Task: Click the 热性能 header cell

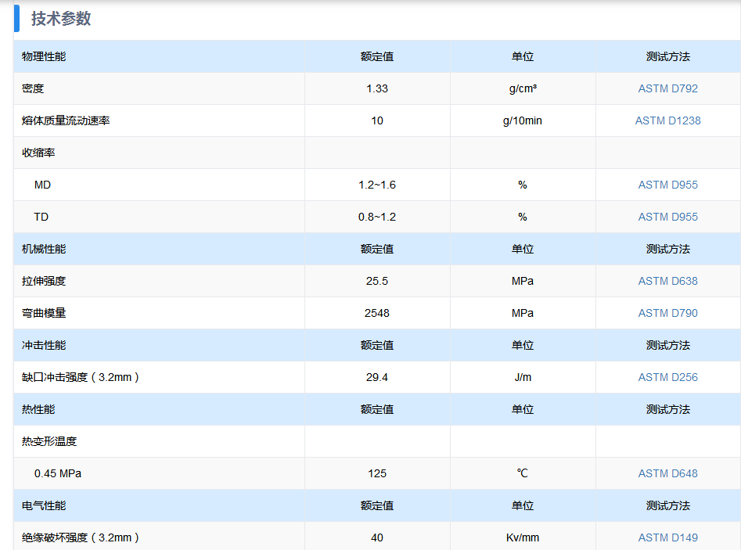Action: (38, 409)
